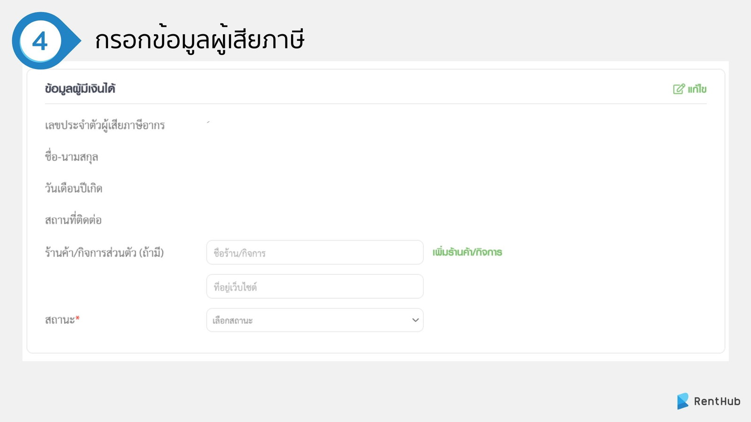Viewport: 751px width, 422px height.
Task: Click the เพิ่มร้านค้า/กิจการ green link
Action: (467, 252)
